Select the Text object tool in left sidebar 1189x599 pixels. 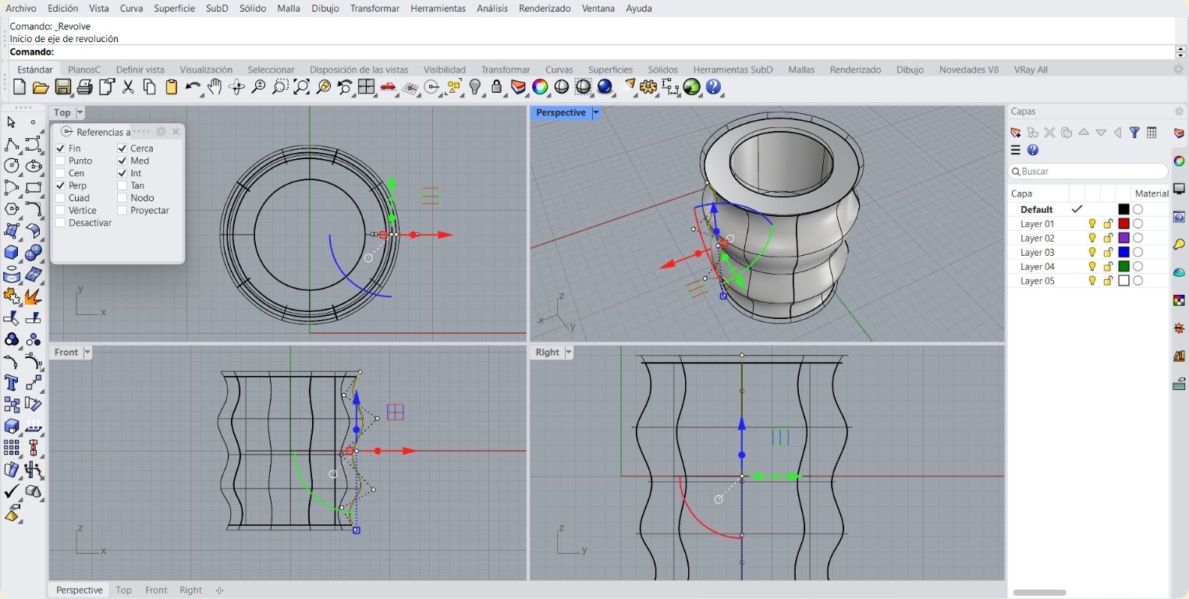11,383
